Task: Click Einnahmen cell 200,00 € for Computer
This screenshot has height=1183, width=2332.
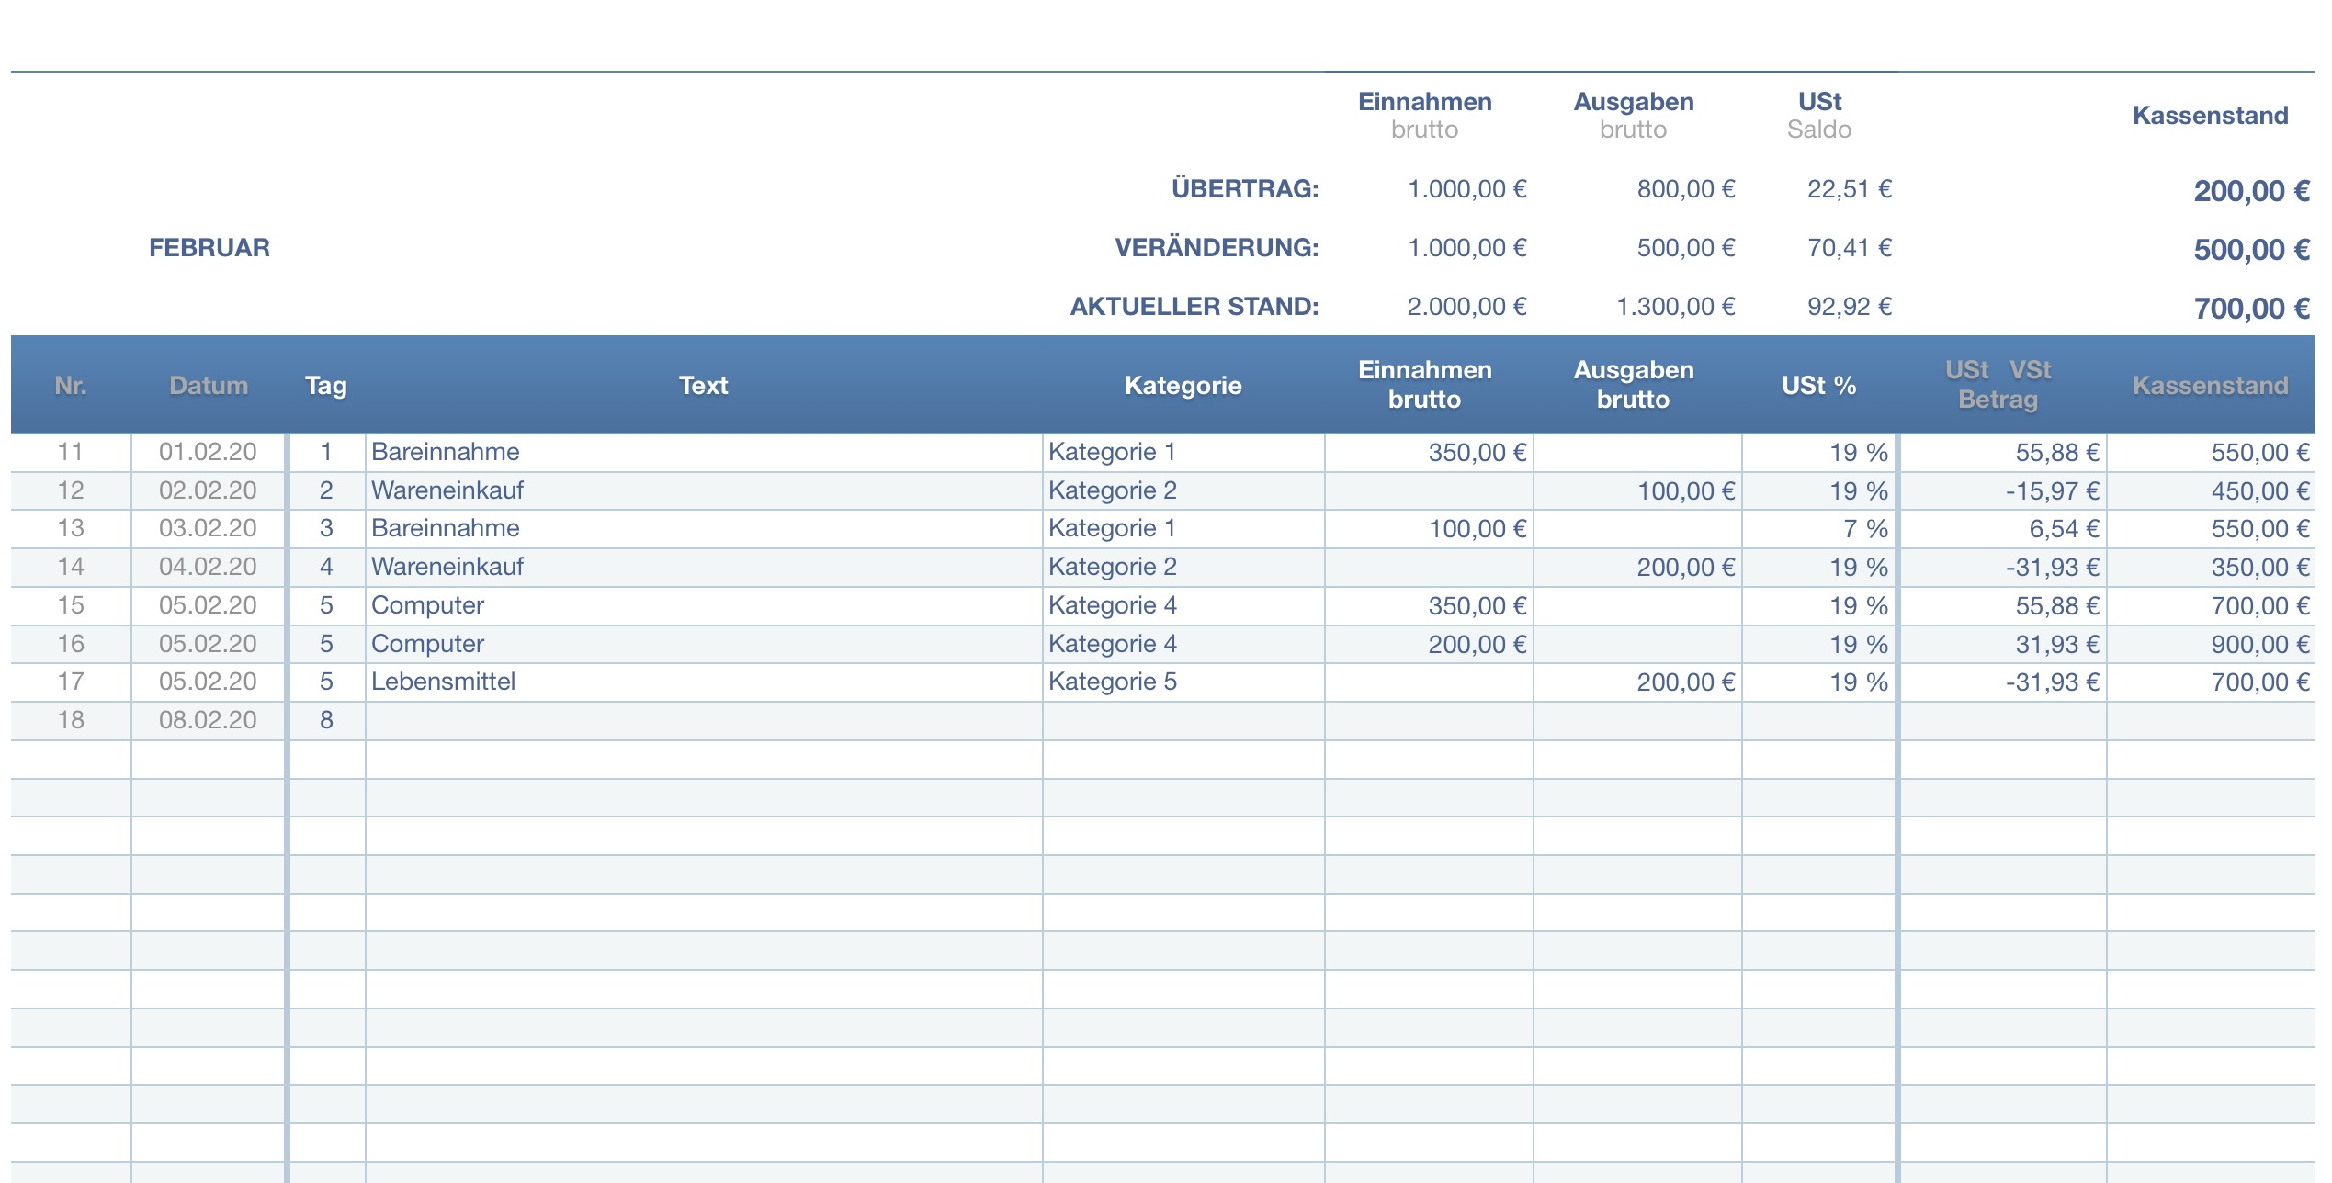Action: coord(1429,644)
